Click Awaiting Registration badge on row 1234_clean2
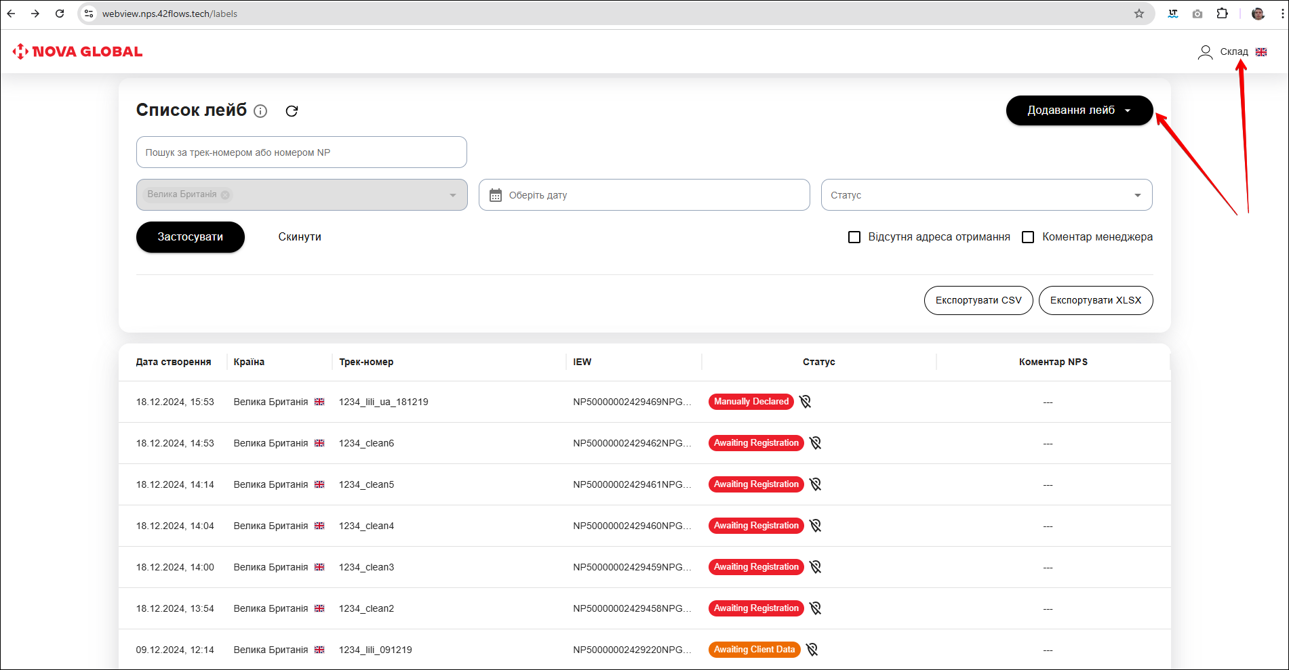Screen dimensions: 1289x670 pos(756,608)
